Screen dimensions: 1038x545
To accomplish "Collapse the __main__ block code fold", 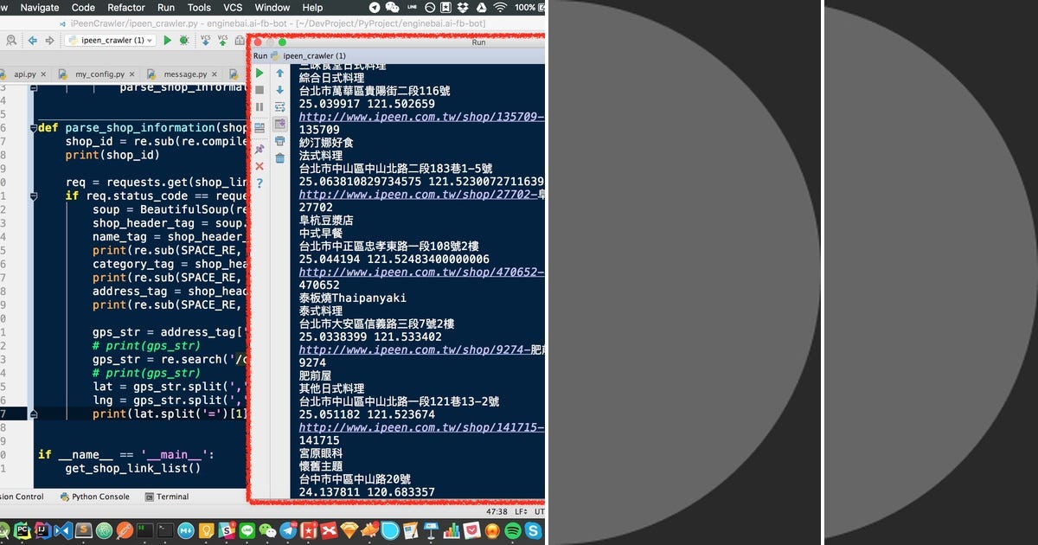I will pyautogui.click(x=33, y=453).
